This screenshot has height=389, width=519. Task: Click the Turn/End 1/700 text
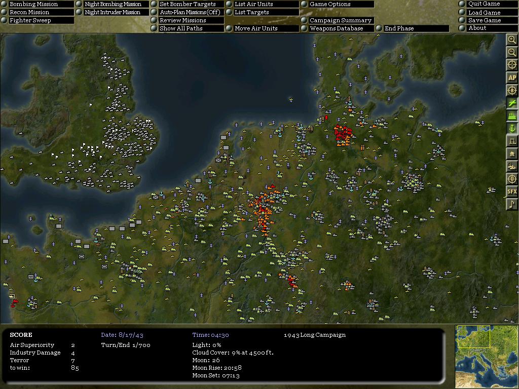[x=126, y=345]
